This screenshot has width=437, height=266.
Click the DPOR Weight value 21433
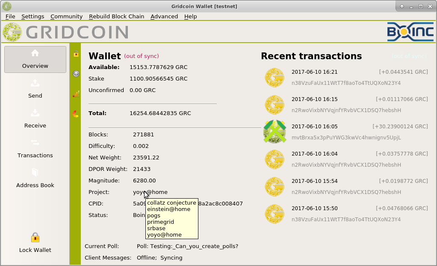click(x=142, y=169)
